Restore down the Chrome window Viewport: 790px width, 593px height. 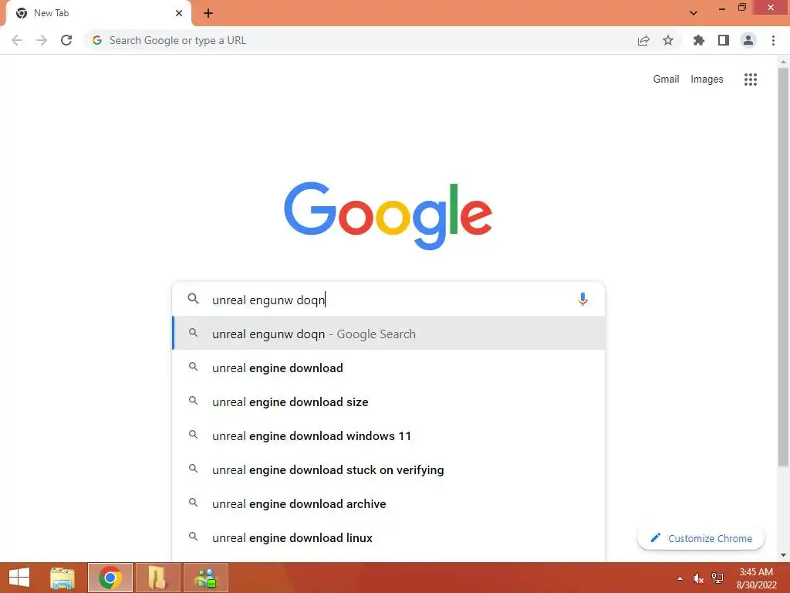coord(742,8)
